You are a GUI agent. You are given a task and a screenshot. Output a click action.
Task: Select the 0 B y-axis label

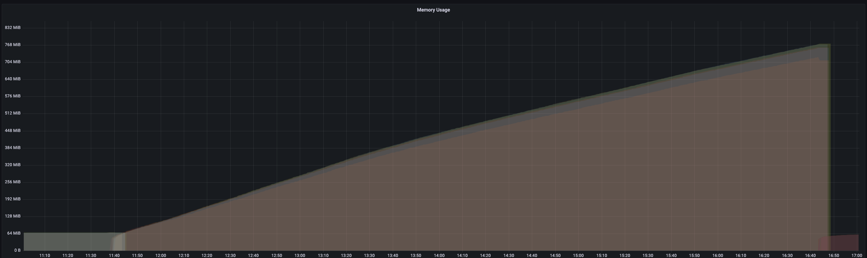(17, 250)
